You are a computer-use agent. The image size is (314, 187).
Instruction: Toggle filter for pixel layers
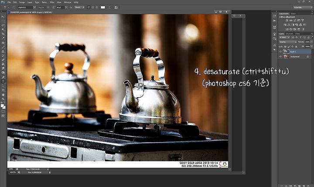pyautogui.click(x=293, y=37)
